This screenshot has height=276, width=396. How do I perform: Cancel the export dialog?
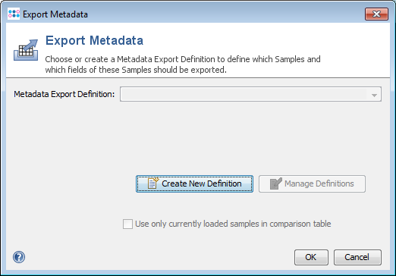tap(357, 257)
